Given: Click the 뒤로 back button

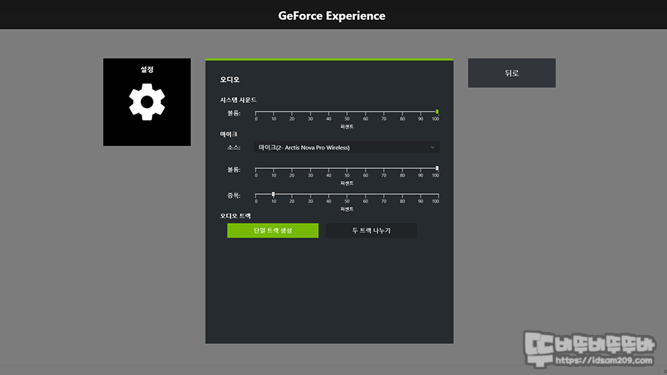Looking at the screenshot, I should click(x=511, y=73).
